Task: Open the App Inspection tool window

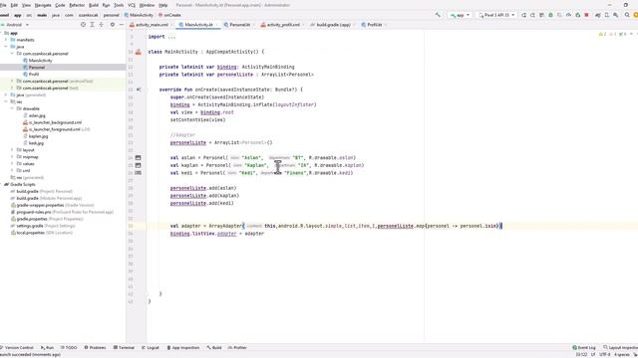Action: pos(183,347)
